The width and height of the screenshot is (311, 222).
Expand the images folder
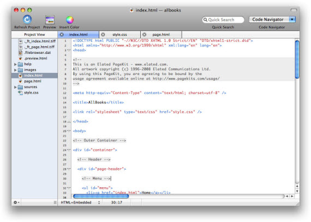(x=15, y=70)
